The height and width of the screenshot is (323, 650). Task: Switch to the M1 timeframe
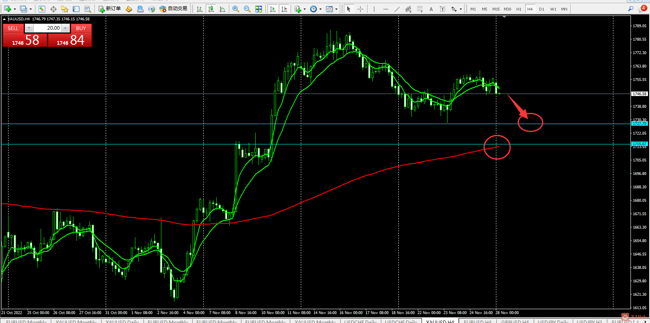coord(473,9)
